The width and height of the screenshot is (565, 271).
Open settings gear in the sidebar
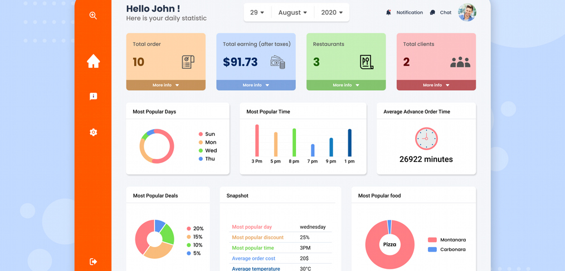click(x=93, y=132)
